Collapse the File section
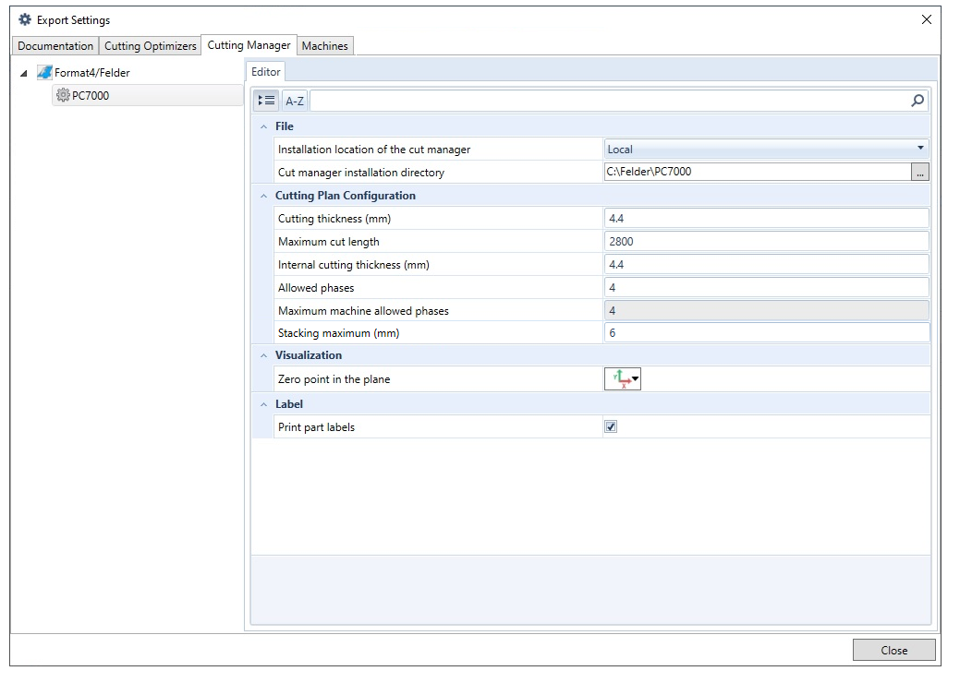This screenshot has width=960, height=683. coord(264,126)
